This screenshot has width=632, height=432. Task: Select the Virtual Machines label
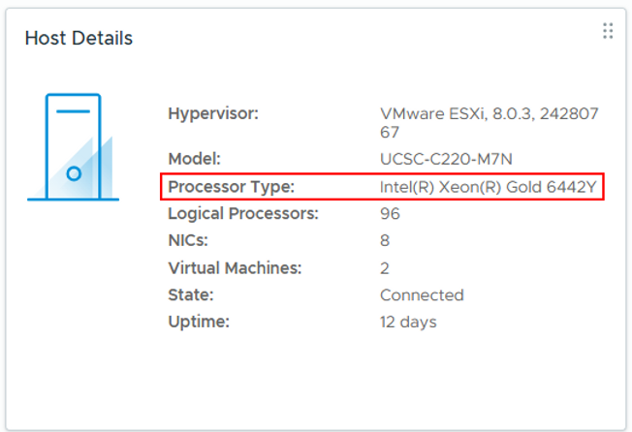235,267
